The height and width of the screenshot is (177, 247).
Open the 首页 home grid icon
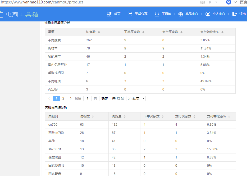point(109,14)
